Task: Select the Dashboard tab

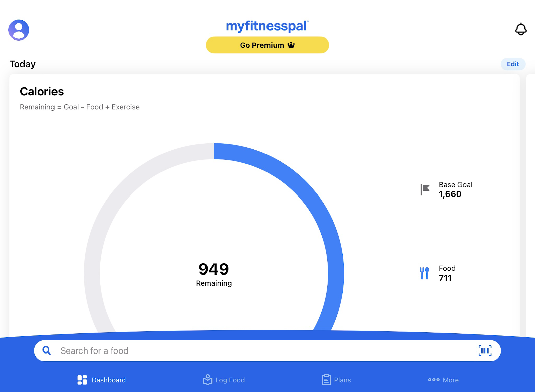Action: coord(101,380)
